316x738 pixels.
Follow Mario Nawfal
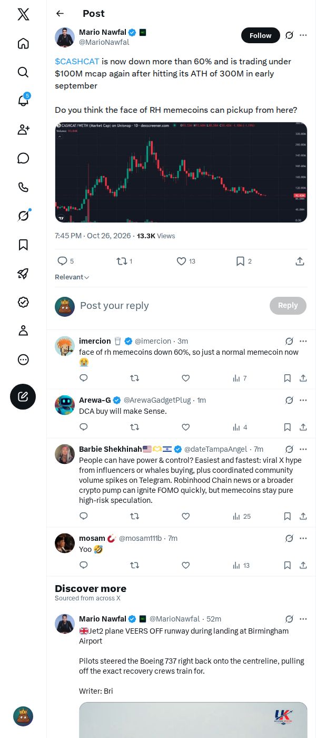click(x=261, y=35)
